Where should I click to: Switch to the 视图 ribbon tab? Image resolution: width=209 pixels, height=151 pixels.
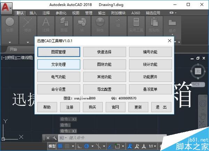coord(76,13)
